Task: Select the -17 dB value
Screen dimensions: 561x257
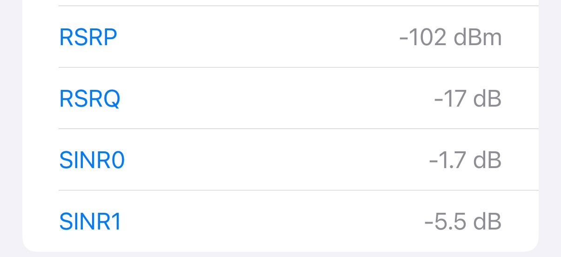Action: tap(467, 99)
